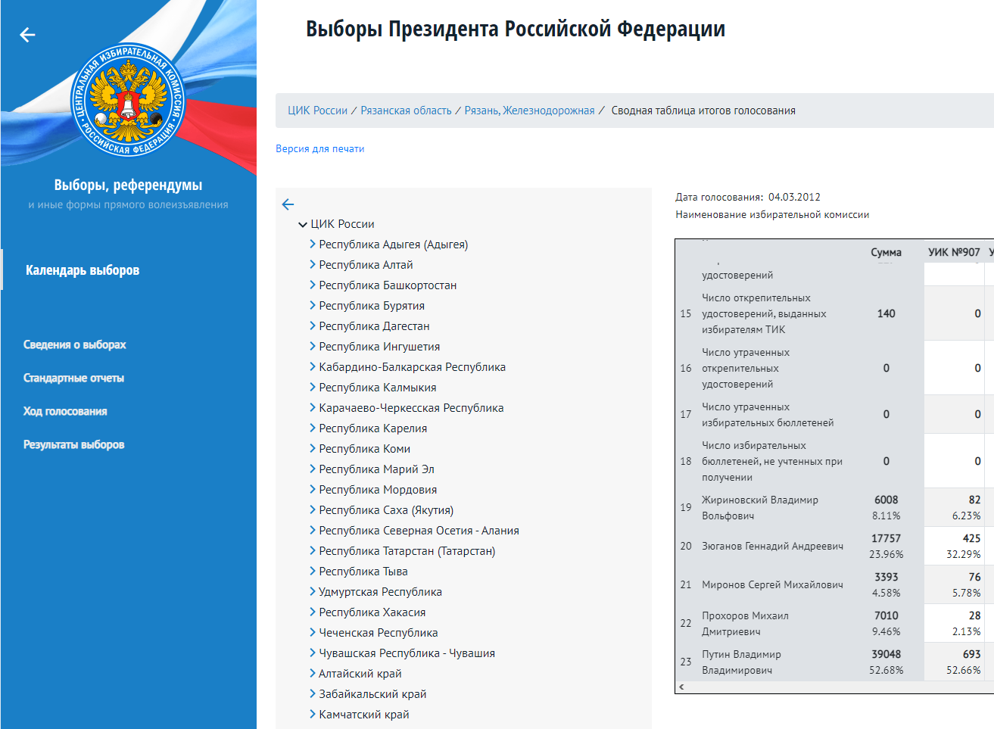Click the white back arrow in sidebar
The width and height of the screenshot is (994, 729).
point(27,35)
